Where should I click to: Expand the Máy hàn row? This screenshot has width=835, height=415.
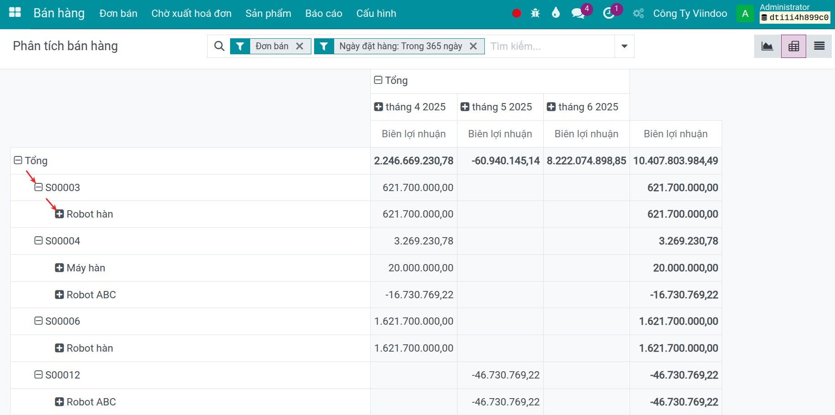tap(59, 268)
